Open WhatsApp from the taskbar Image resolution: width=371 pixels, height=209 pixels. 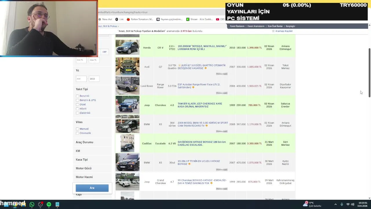click(x=32, y=204)
